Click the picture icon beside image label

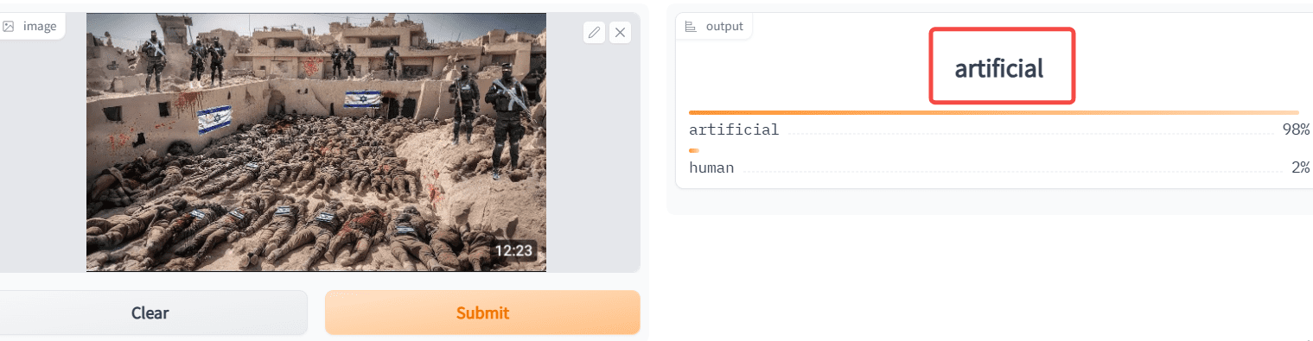tap(8, 26)
